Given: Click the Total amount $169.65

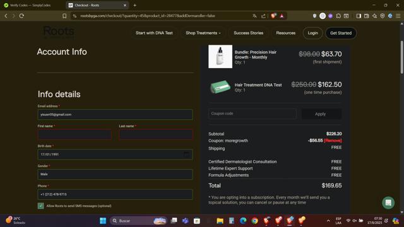Looking at the screenshot, I should (x=331, y=185).
